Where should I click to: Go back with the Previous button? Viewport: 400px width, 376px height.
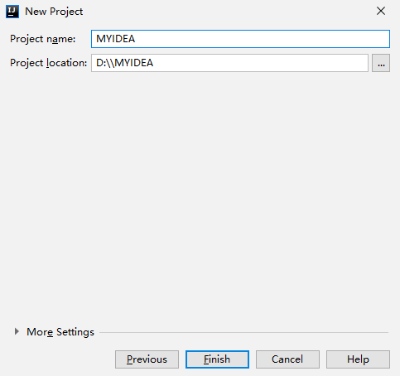click(147, 359)
